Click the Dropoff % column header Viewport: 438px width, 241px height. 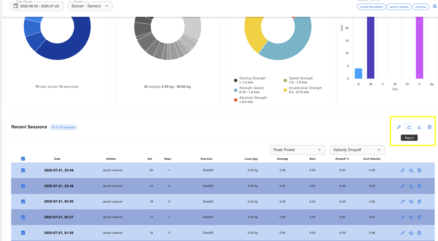[342, 159]
